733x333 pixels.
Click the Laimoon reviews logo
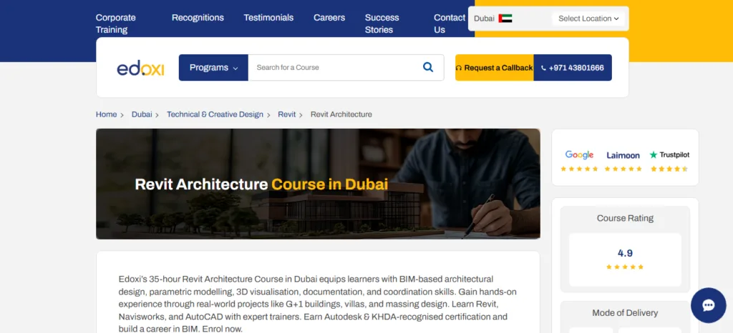coord(623,155)
